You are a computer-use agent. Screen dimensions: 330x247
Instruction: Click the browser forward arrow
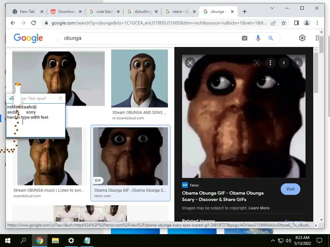click(x=23, y=23)
